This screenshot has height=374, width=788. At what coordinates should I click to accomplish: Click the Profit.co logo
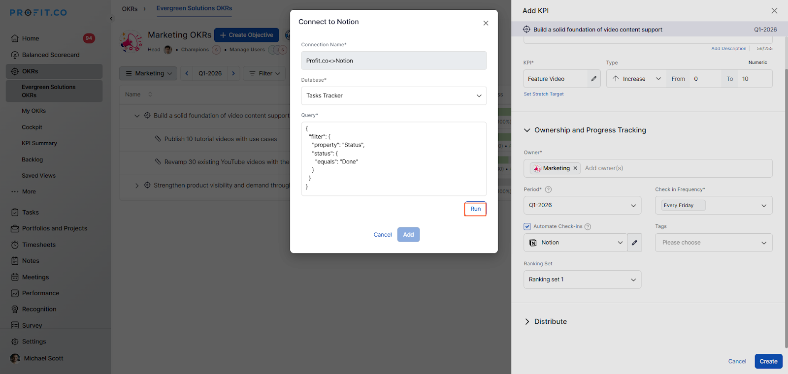(38, 12)
